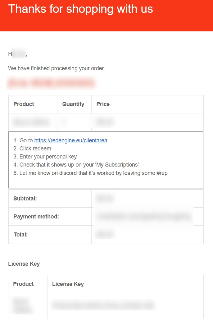This screenshot has width=213, height=321.
Task: Click the License Key column header
Action: [x=68, y=284]
